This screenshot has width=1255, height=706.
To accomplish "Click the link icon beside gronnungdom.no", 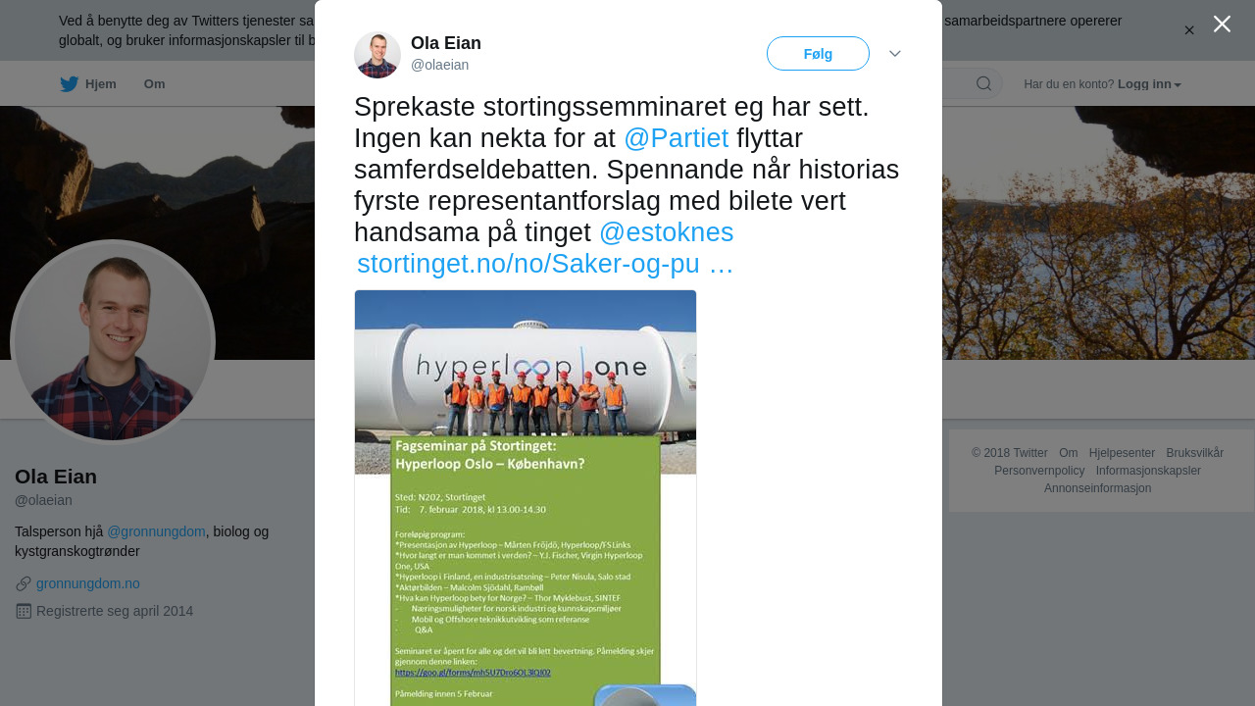I will [x=24, y=583].
